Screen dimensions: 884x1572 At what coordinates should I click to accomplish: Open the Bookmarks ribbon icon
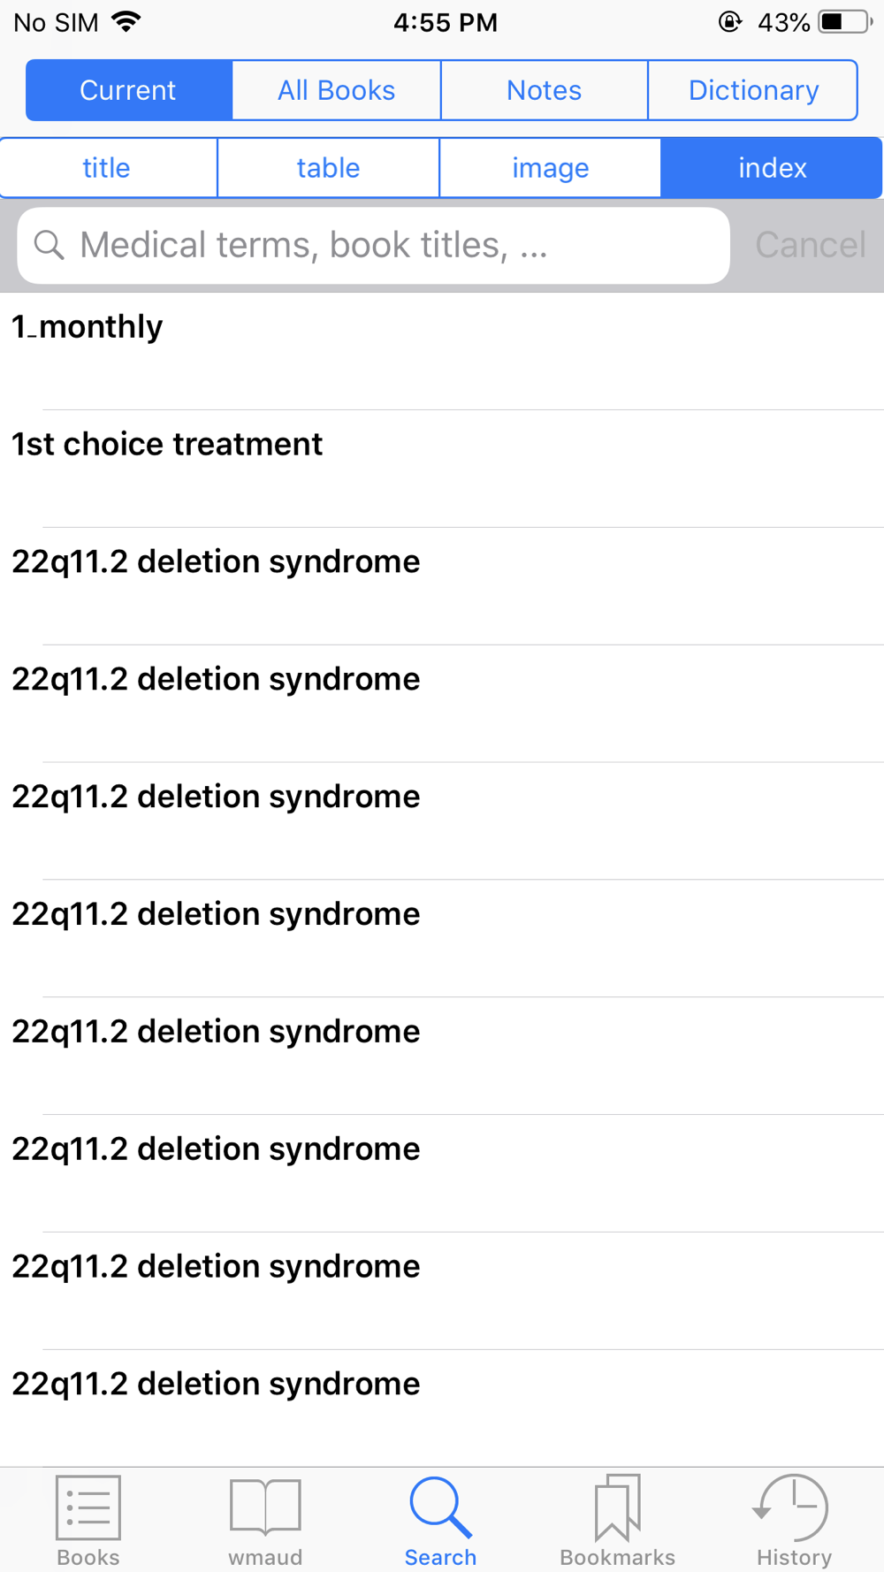click(617, 1507)
